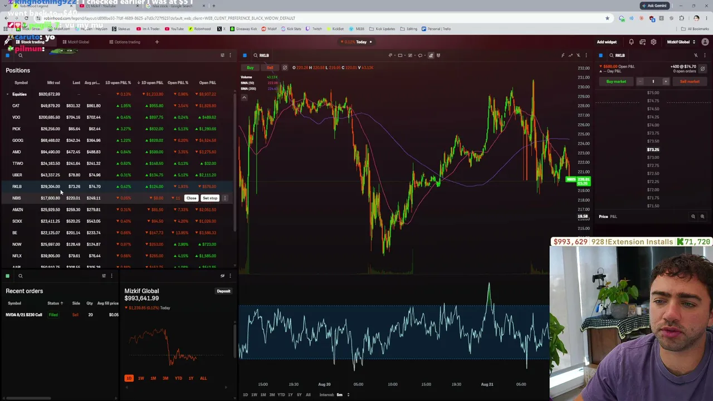
Task: Open order panel more options menu
Action: tap(704, 55)
